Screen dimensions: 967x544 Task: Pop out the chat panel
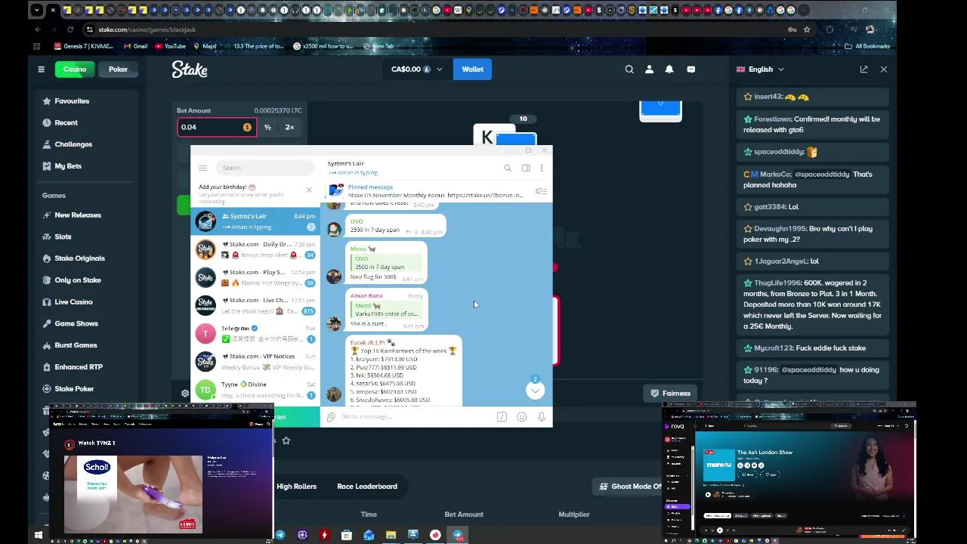(x=864, y=70)
